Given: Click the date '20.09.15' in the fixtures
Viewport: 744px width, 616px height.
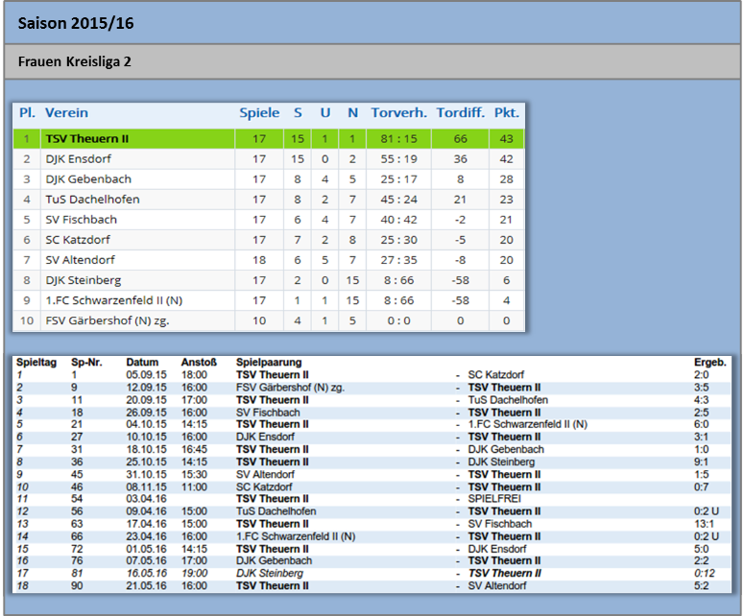Looking at the screenshot, I should click(x=146, y=400).
